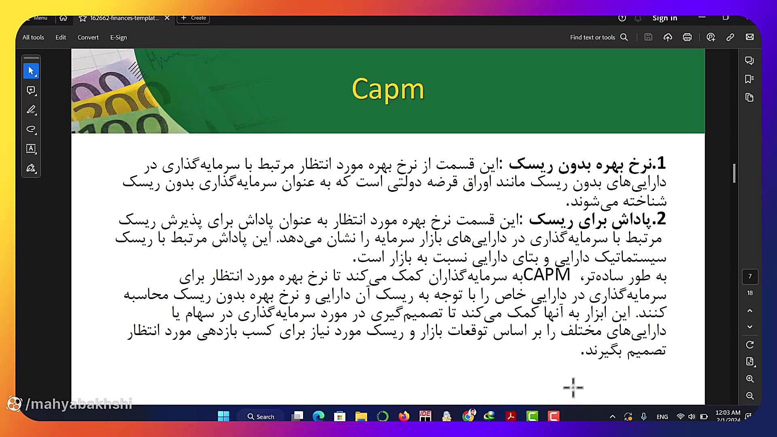
Task: Open the All tools menu
Action: pyautogui.click(x=33, y=37)
